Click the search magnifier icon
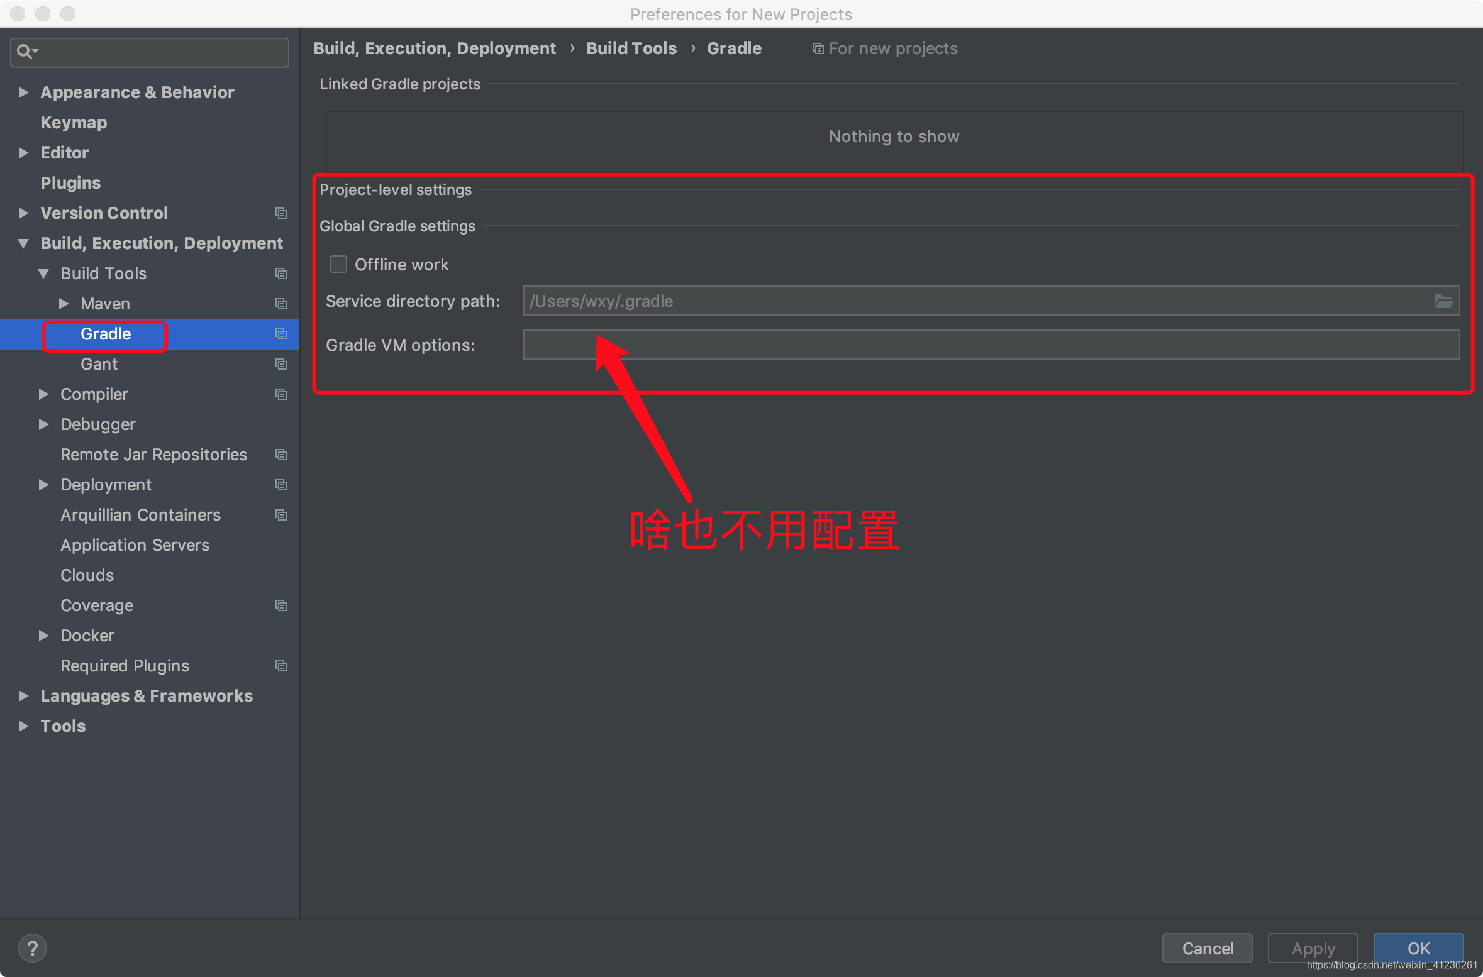The height and width of the screenshot is (977, 1483). 25,52
